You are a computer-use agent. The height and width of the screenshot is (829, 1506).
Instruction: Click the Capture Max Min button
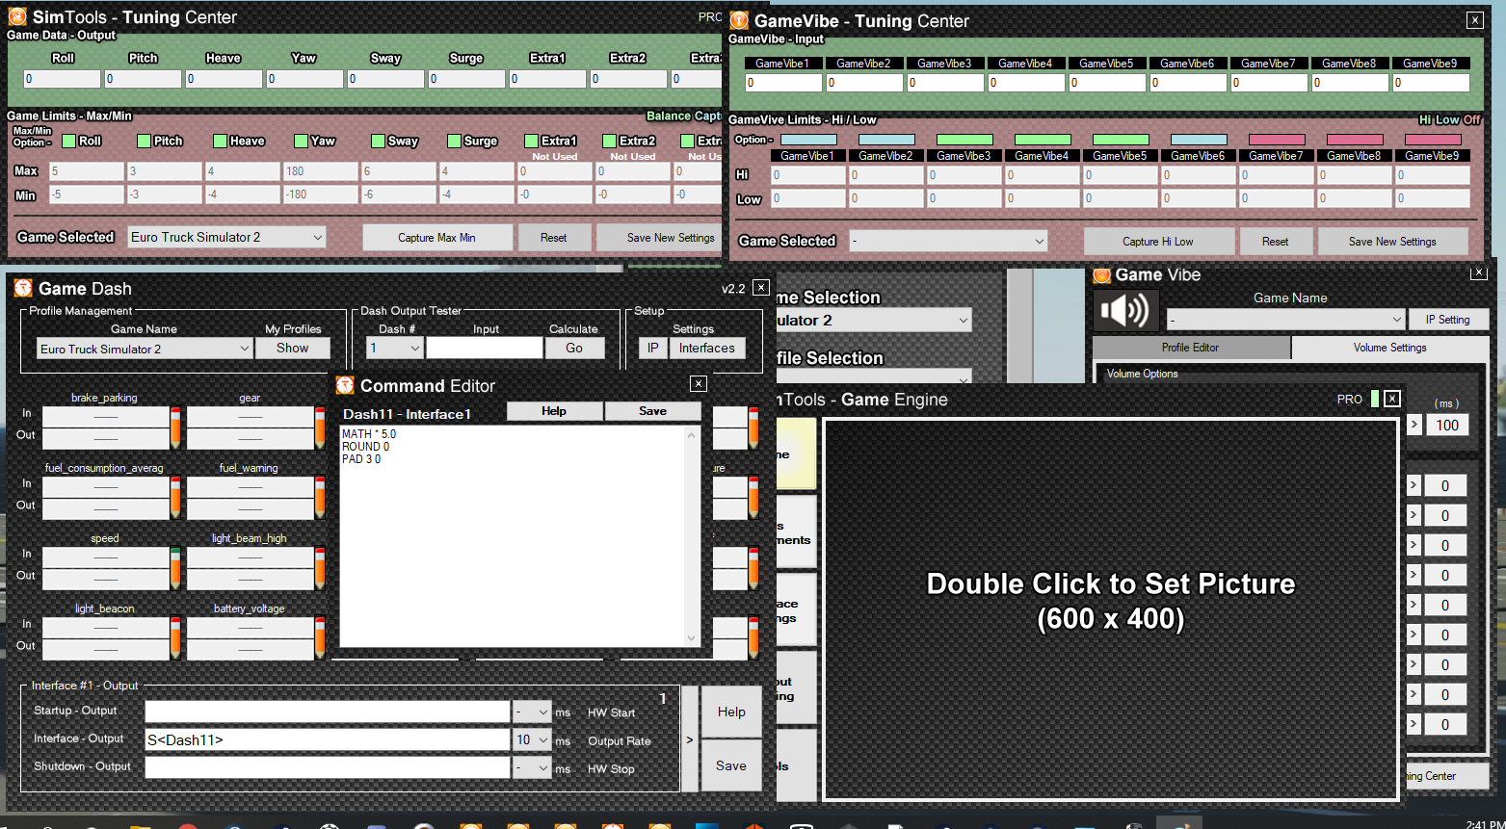tap(436, 238)
